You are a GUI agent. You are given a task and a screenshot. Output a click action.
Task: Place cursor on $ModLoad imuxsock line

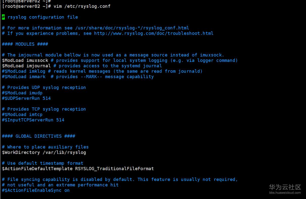[120, 61]
